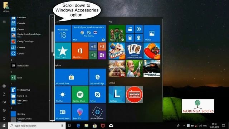Open the Weather tile
The width and height of the screenshot is (229, 129).
coord(63,95)
